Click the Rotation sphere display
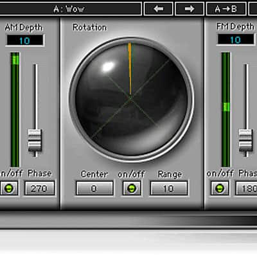This screenshot has height=257, width=257. click(131, 99)
